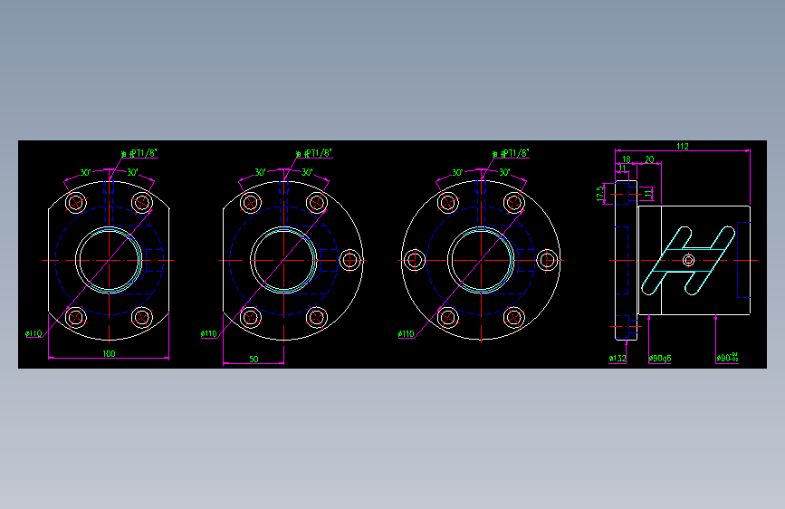This screenshot has width=785, height=509.
Task: Select the 112 overall length dimension
Action: [683, 147]
